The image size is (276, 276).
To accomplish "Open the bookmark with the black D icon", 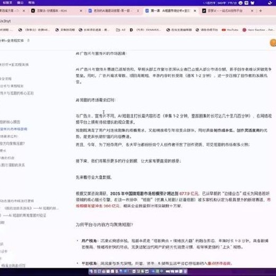I will pos(145,30).
